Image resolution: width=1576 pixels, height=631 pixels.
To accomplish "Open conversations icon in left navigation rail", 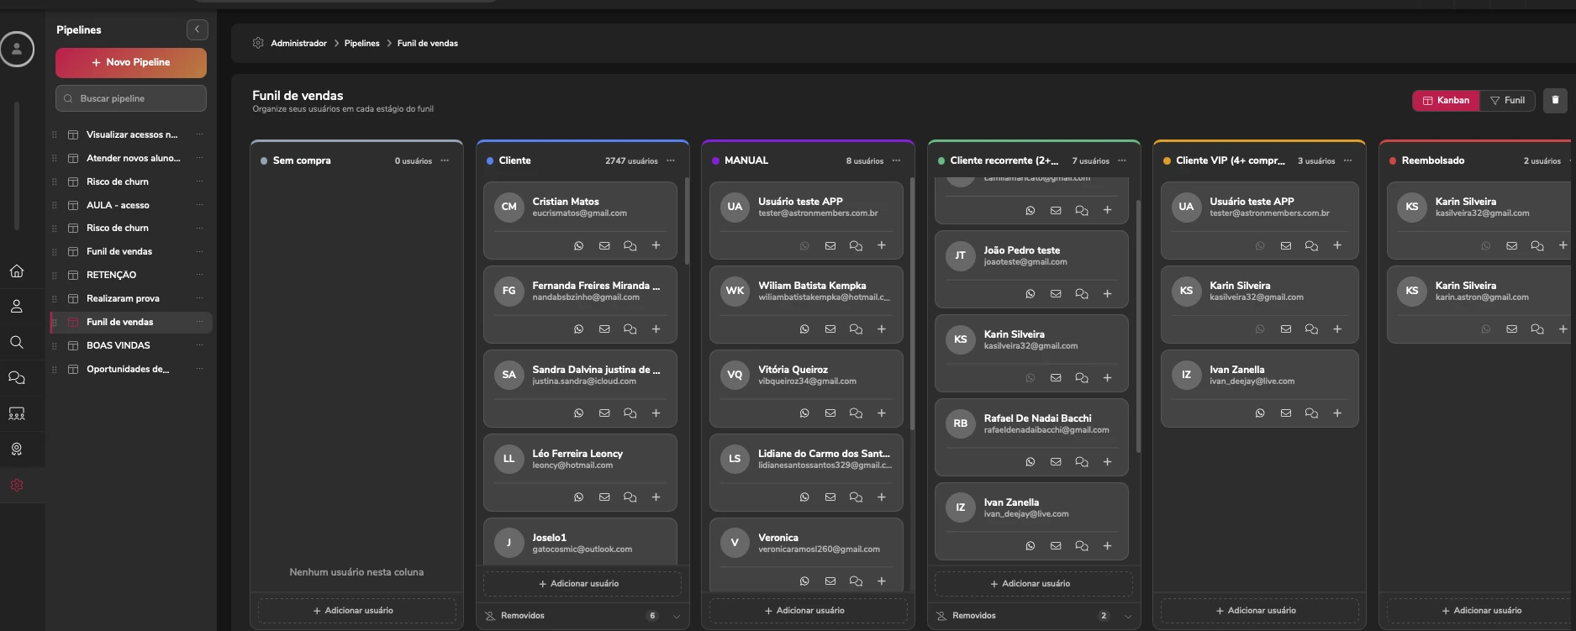I will [17, 378].
